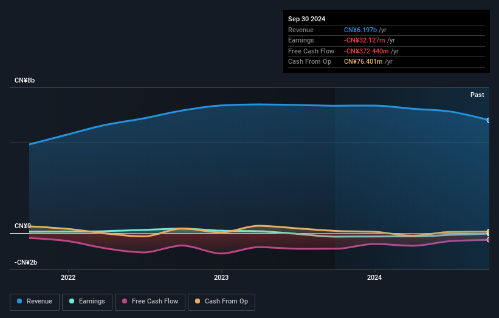Click the -CN¥372.440m free cash flow value
Screen dimensions: 499x318
(367, 51)
